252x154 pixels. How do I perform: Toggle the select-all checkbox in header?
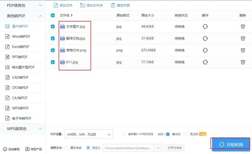[x=53, y=15]
